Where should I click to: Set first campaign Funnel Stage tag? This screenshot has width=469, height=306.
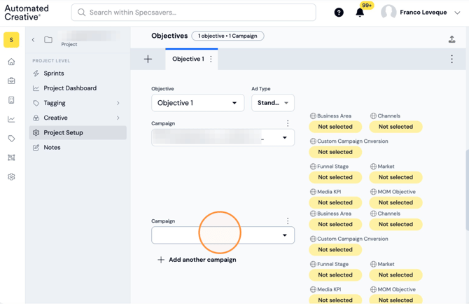[x=335, y=177]
